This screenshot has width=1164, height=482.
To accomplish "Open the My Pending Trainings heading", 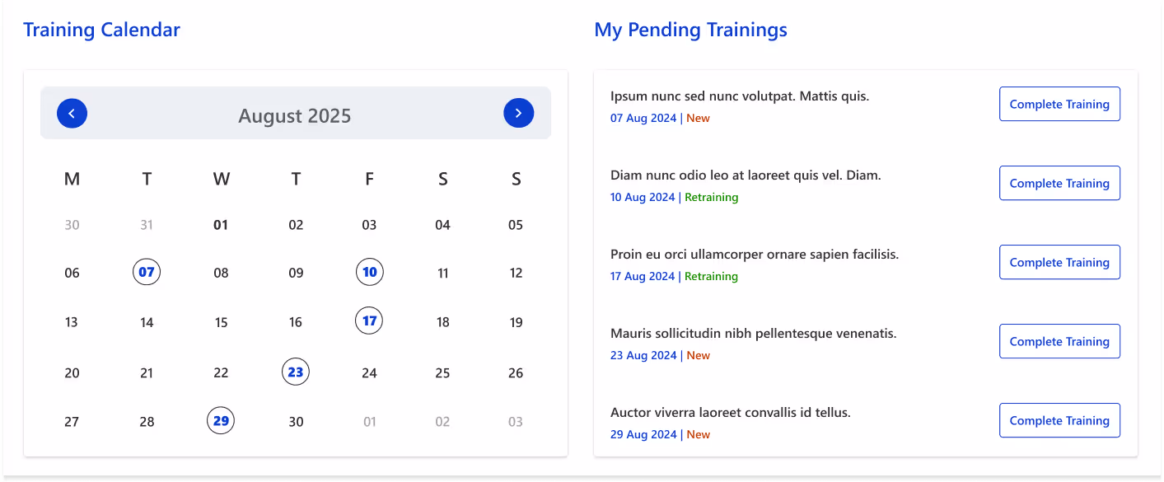I will 690,30.
